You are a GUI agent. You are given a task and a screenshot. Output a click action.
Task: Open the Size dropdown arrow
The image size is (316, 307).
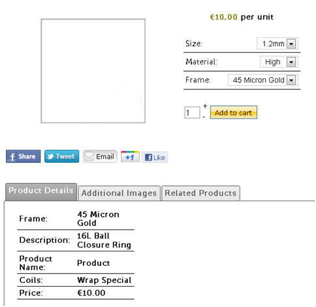291,44
